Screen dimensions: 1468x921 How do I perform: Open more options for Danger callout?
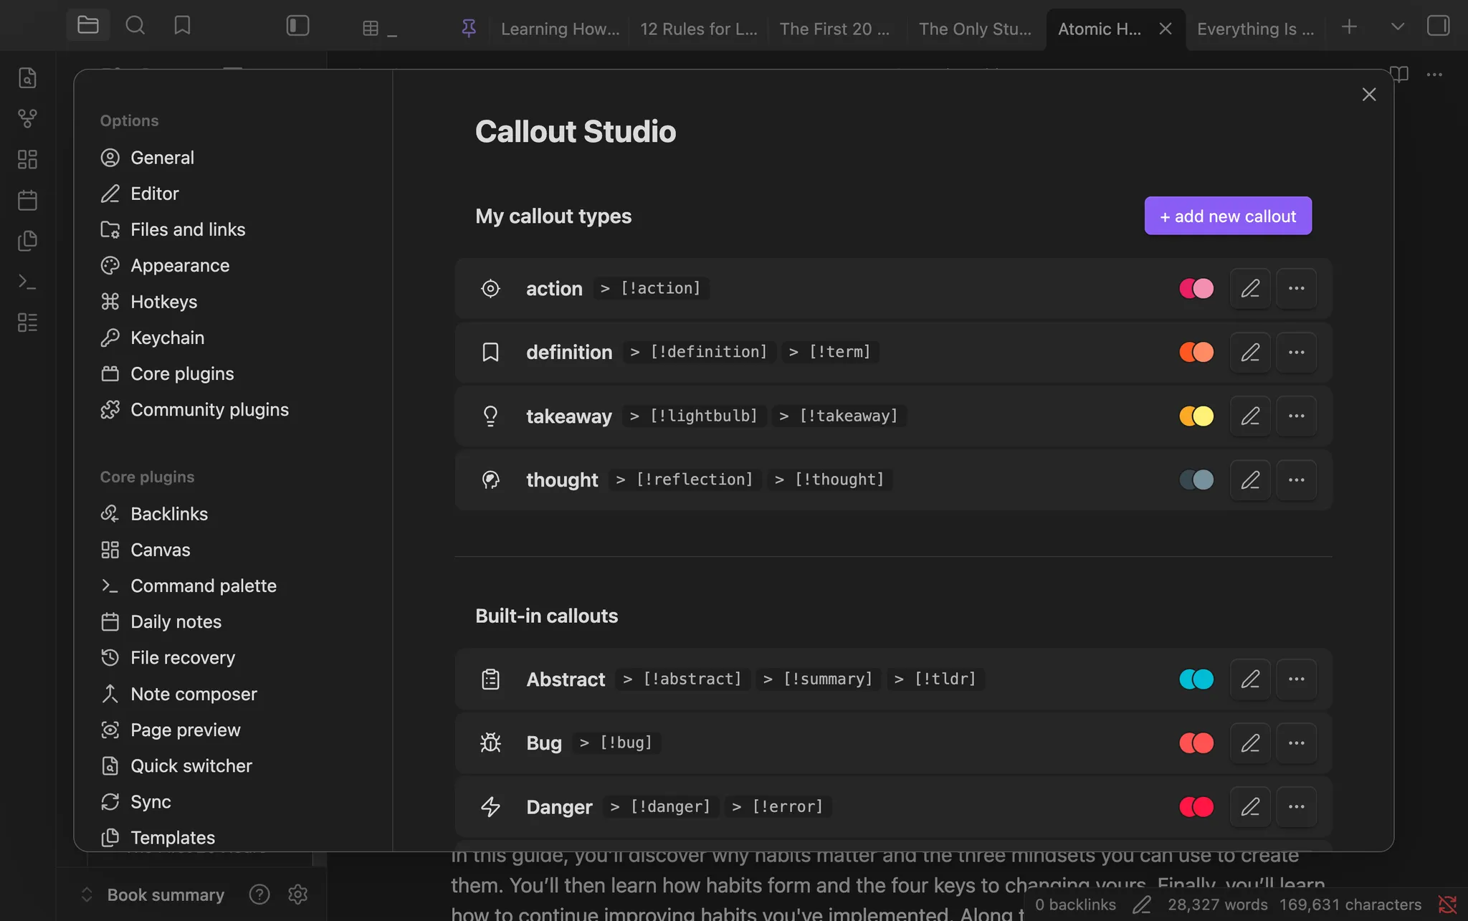[1296, 806]
